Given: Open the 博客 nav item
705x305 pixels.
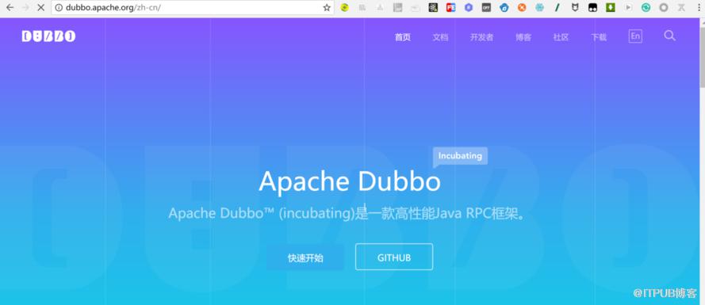Looking at the screenshot, I should pyautogui.click(x=523, y=37).
